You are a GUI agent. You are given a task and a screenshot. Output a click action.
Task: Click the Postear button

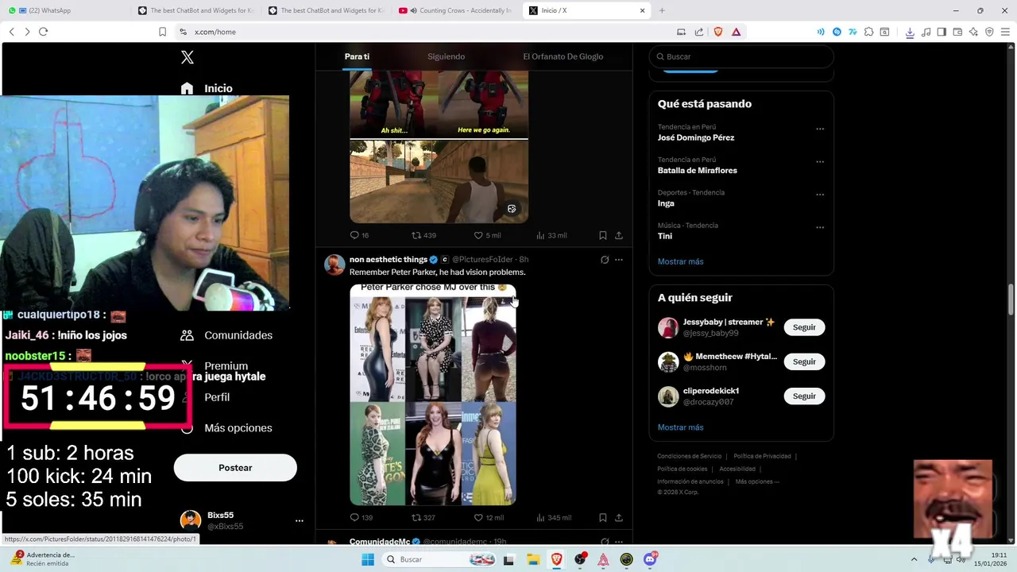(x=235, y=468)
